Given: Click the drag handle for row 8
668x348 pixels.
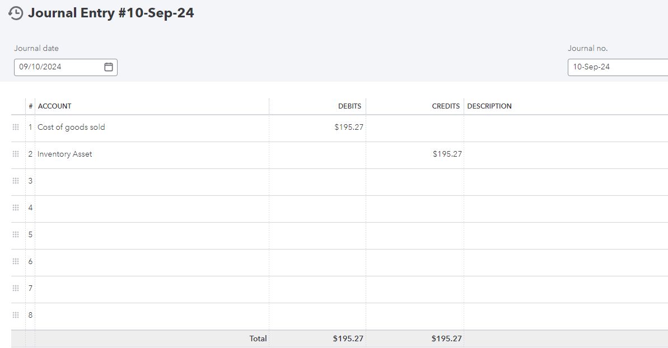Looking at the screenshot, I should pyautogui.click(x=16, y=315).
